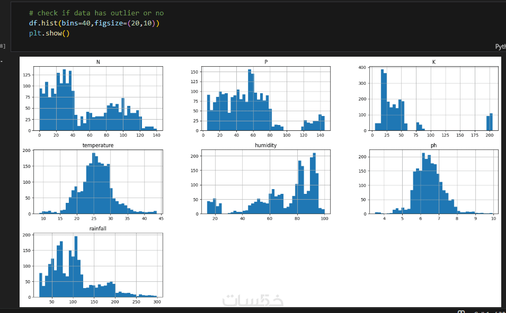Click the rainfall histogram plot
506x313 pixels.
(98, 265)
